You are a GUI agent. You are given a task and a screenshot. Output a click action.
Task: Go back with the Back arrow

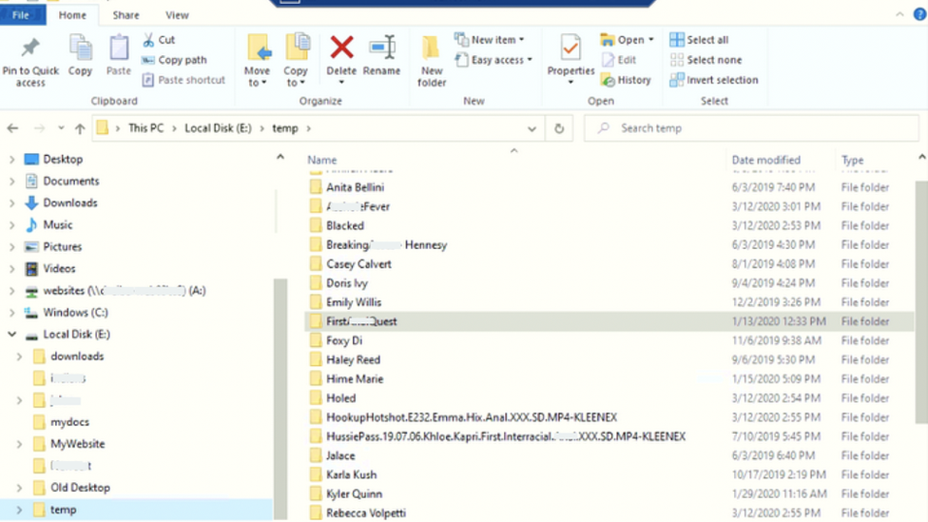pos(13,128)
